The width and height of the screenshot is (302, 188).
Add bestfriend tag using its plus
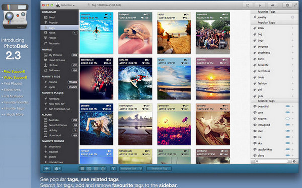point(293,53)
